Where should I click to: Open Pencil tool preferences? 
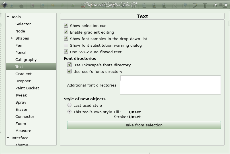(21, 52)
